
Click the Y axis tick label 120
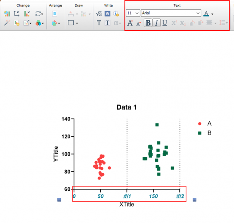pos(66,136)
